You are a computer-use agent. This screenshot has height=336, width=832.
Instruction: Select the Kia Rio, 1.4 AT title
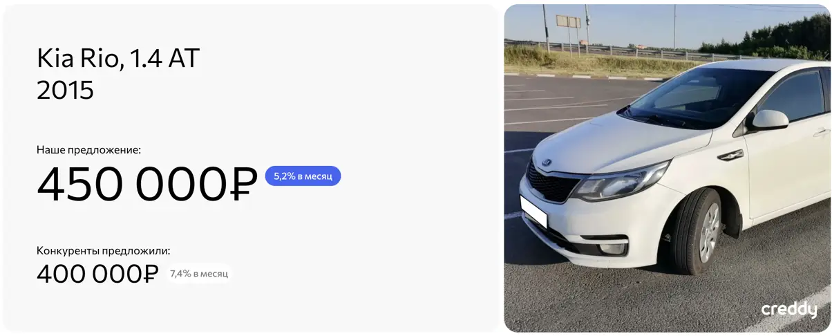118,59
